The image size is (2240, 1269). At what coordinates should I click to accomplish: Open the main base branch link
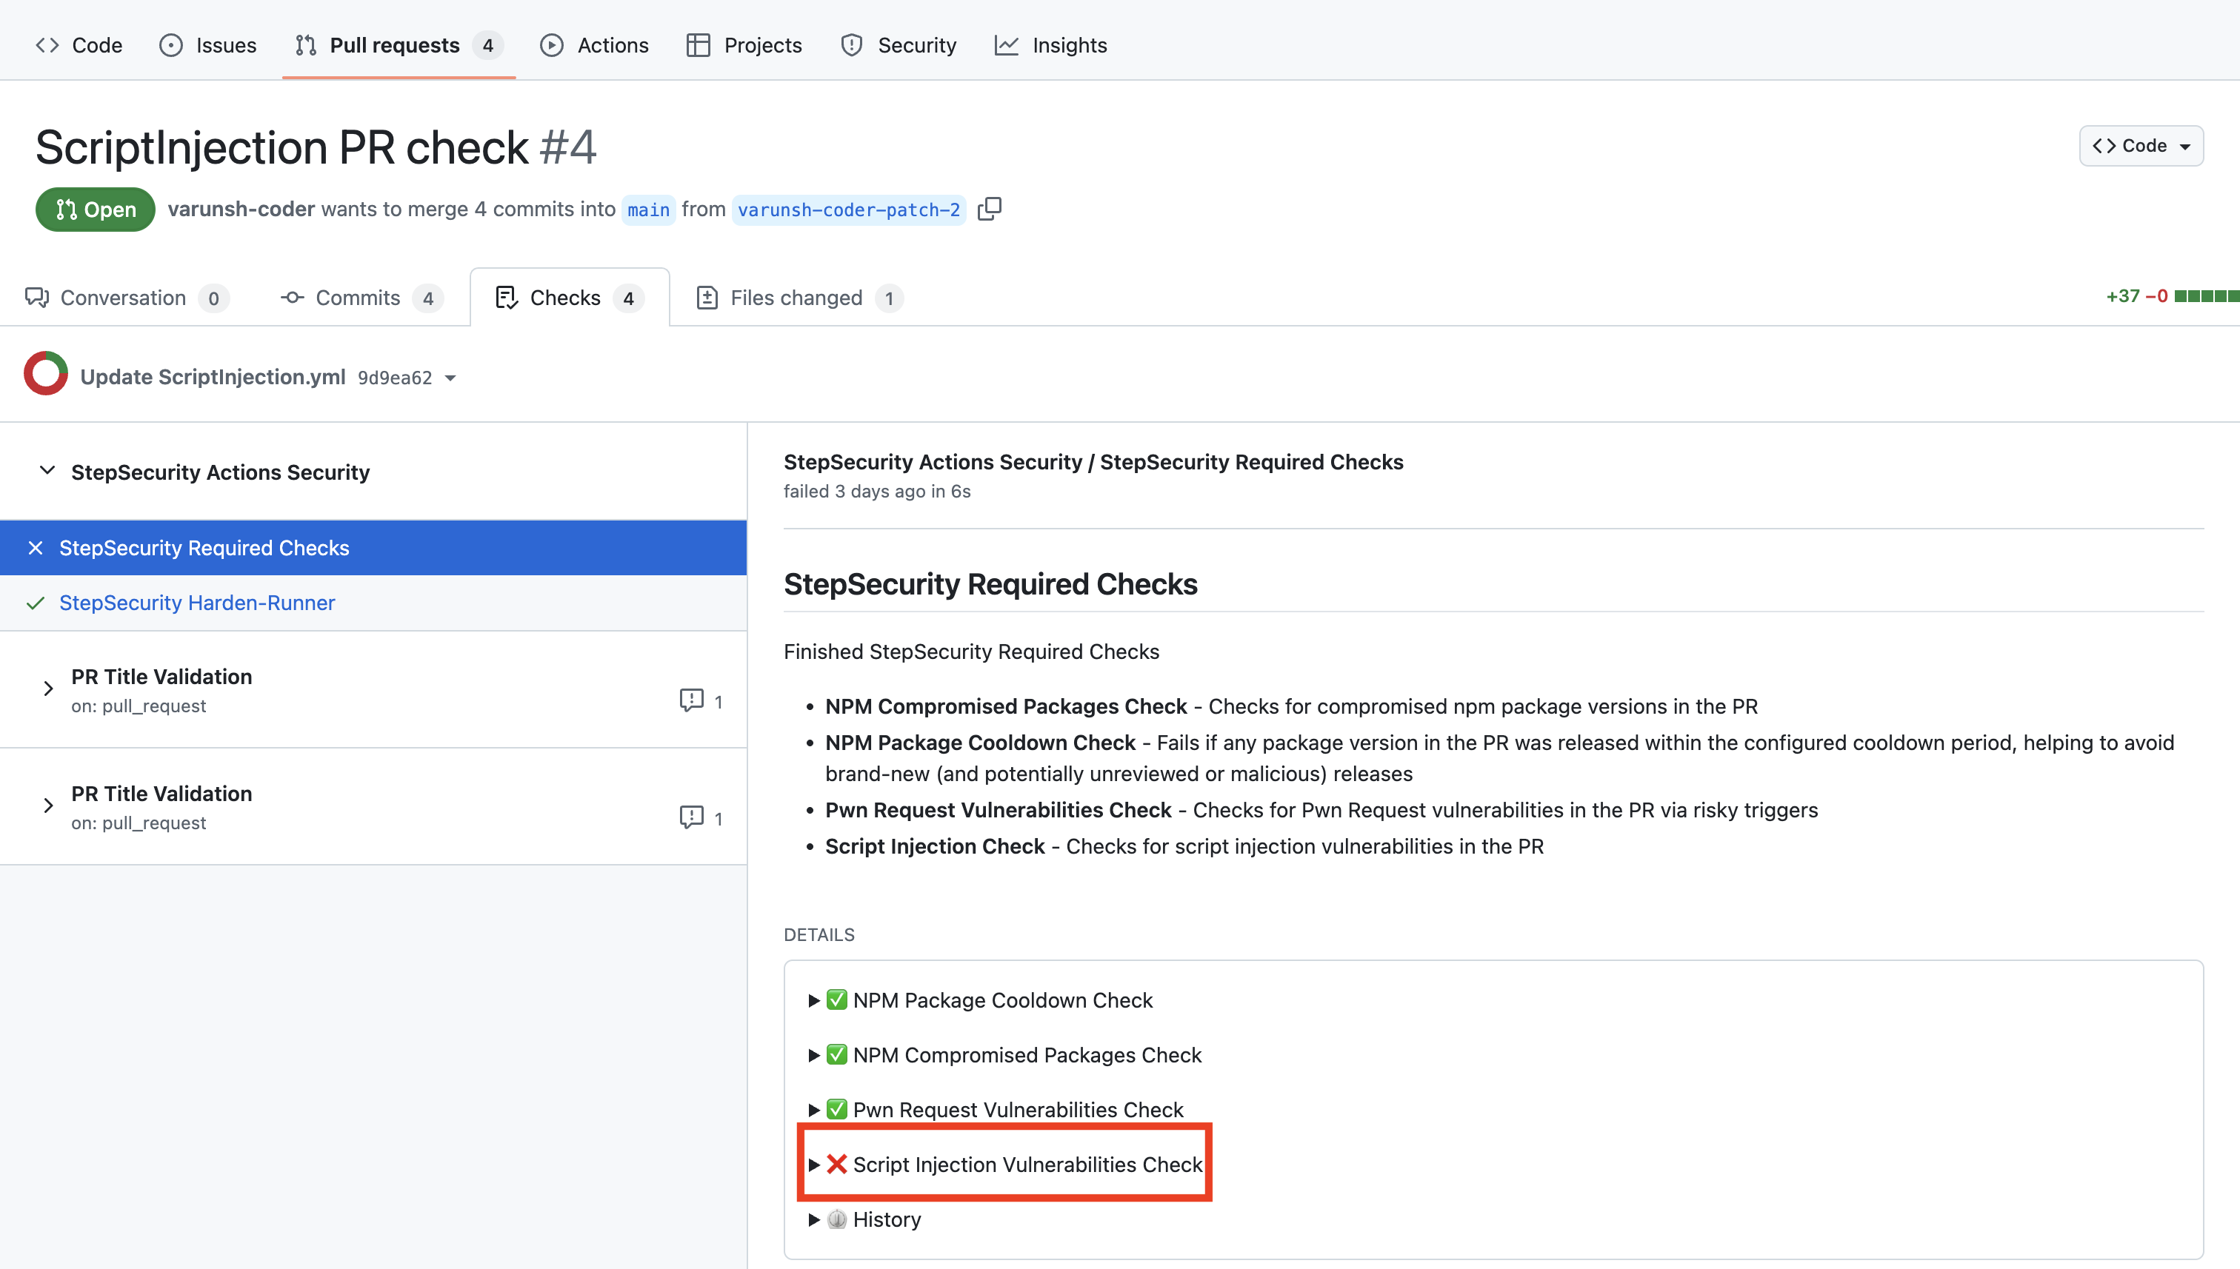[649, 210]
